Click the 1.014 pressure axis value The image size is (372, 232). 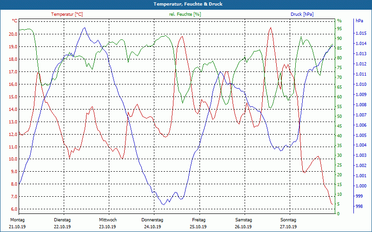361,44
